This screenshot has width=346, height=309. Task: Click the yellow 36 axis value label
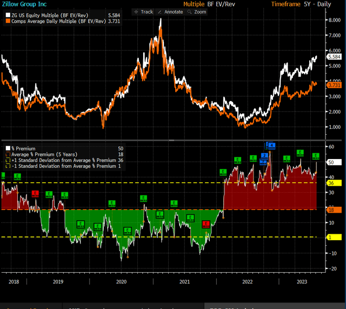click(x=334, y=183)
